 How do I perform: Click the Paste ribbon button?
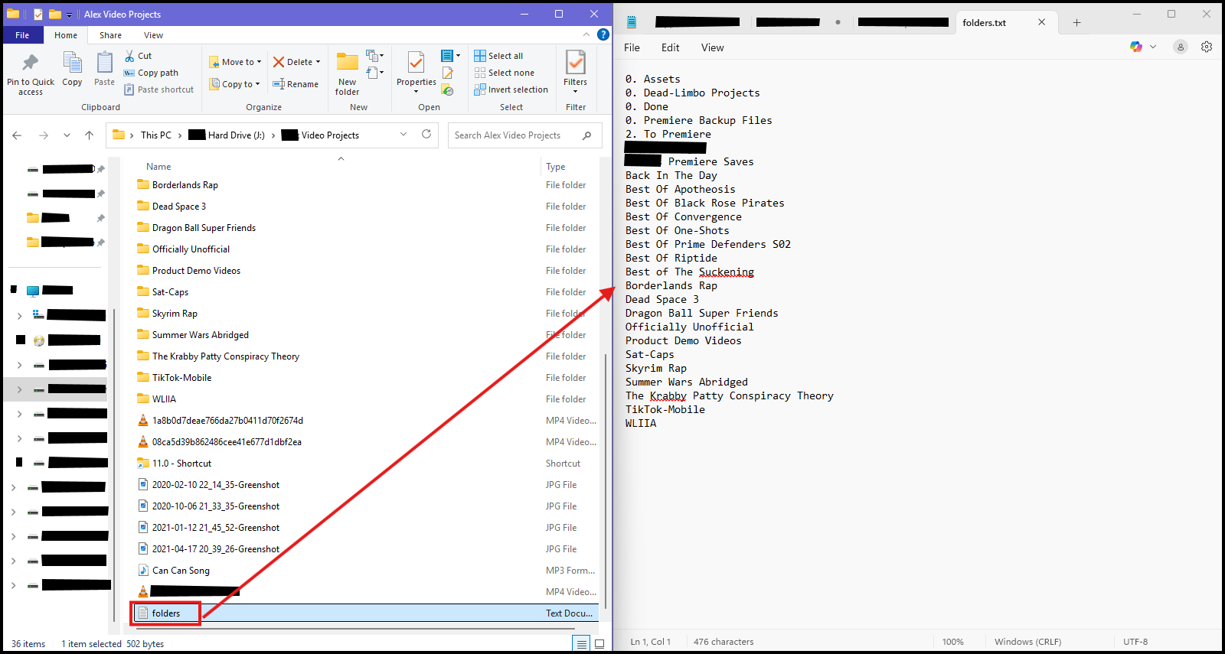pos(105,70)
